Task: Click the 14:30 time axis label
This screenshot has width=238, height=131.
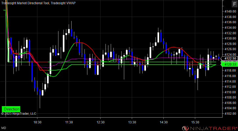Action: (x=163, y=122)
